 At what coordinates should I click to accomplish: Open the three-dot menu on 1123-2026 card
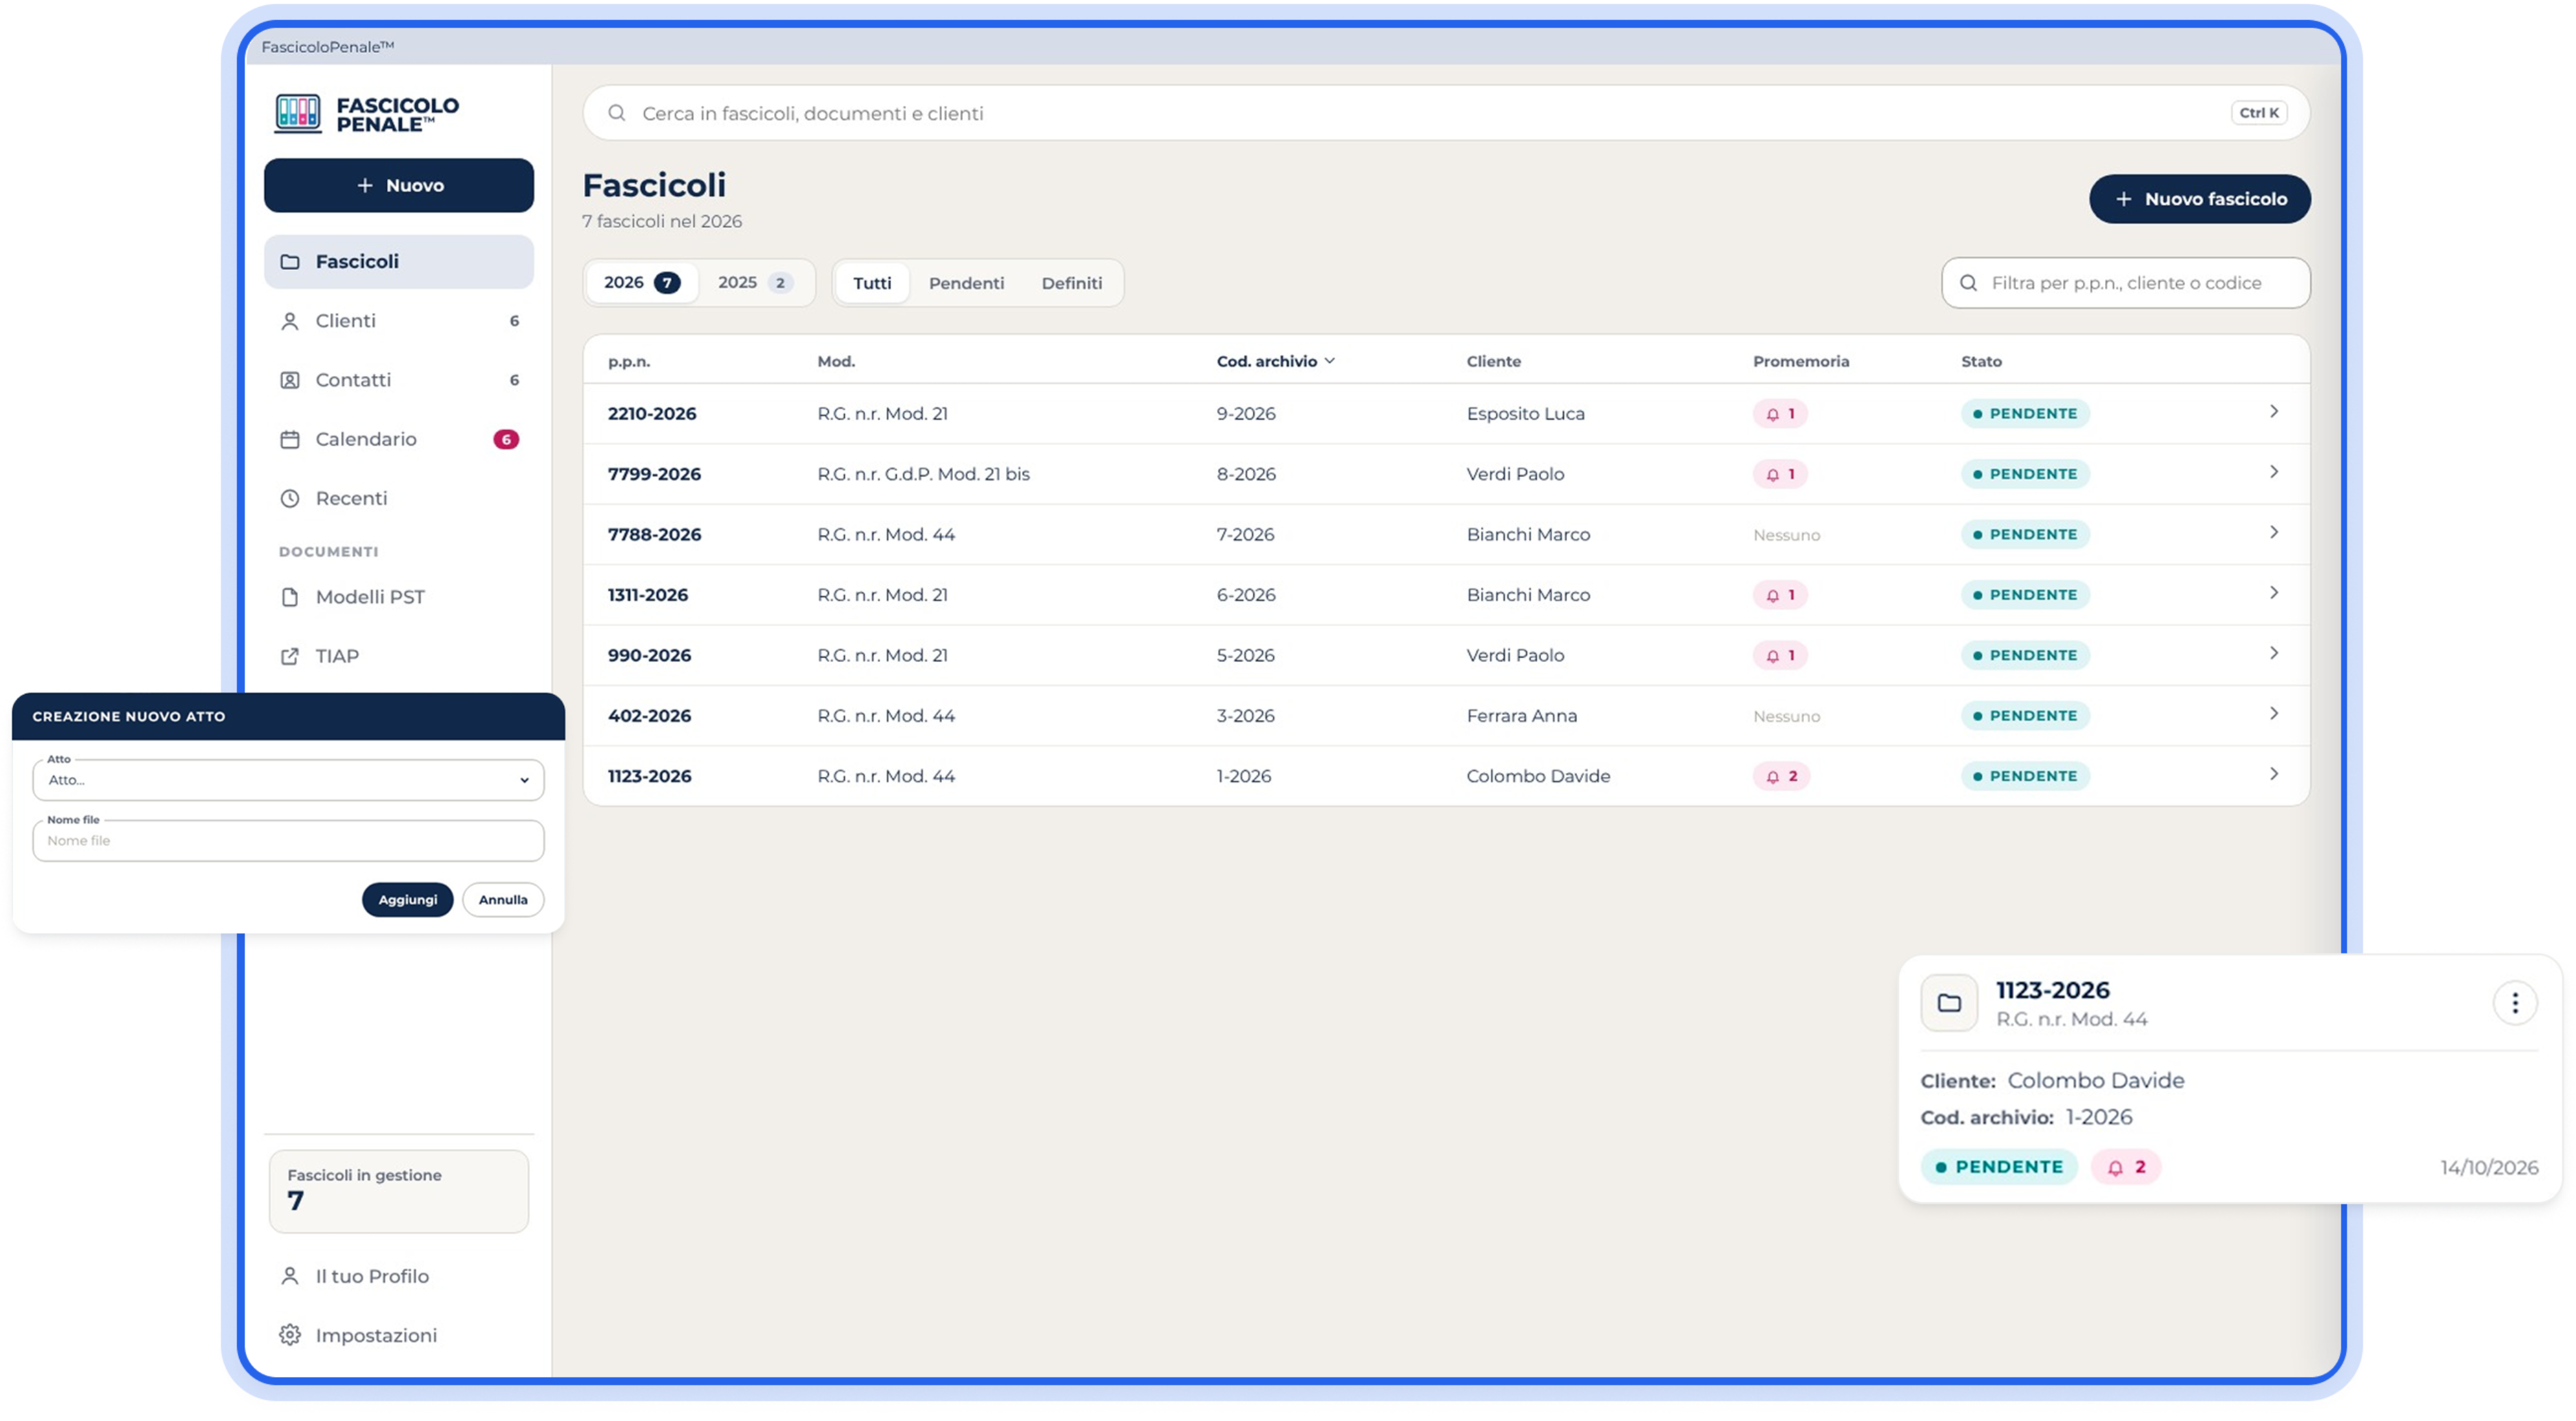click(2515, 1003)
